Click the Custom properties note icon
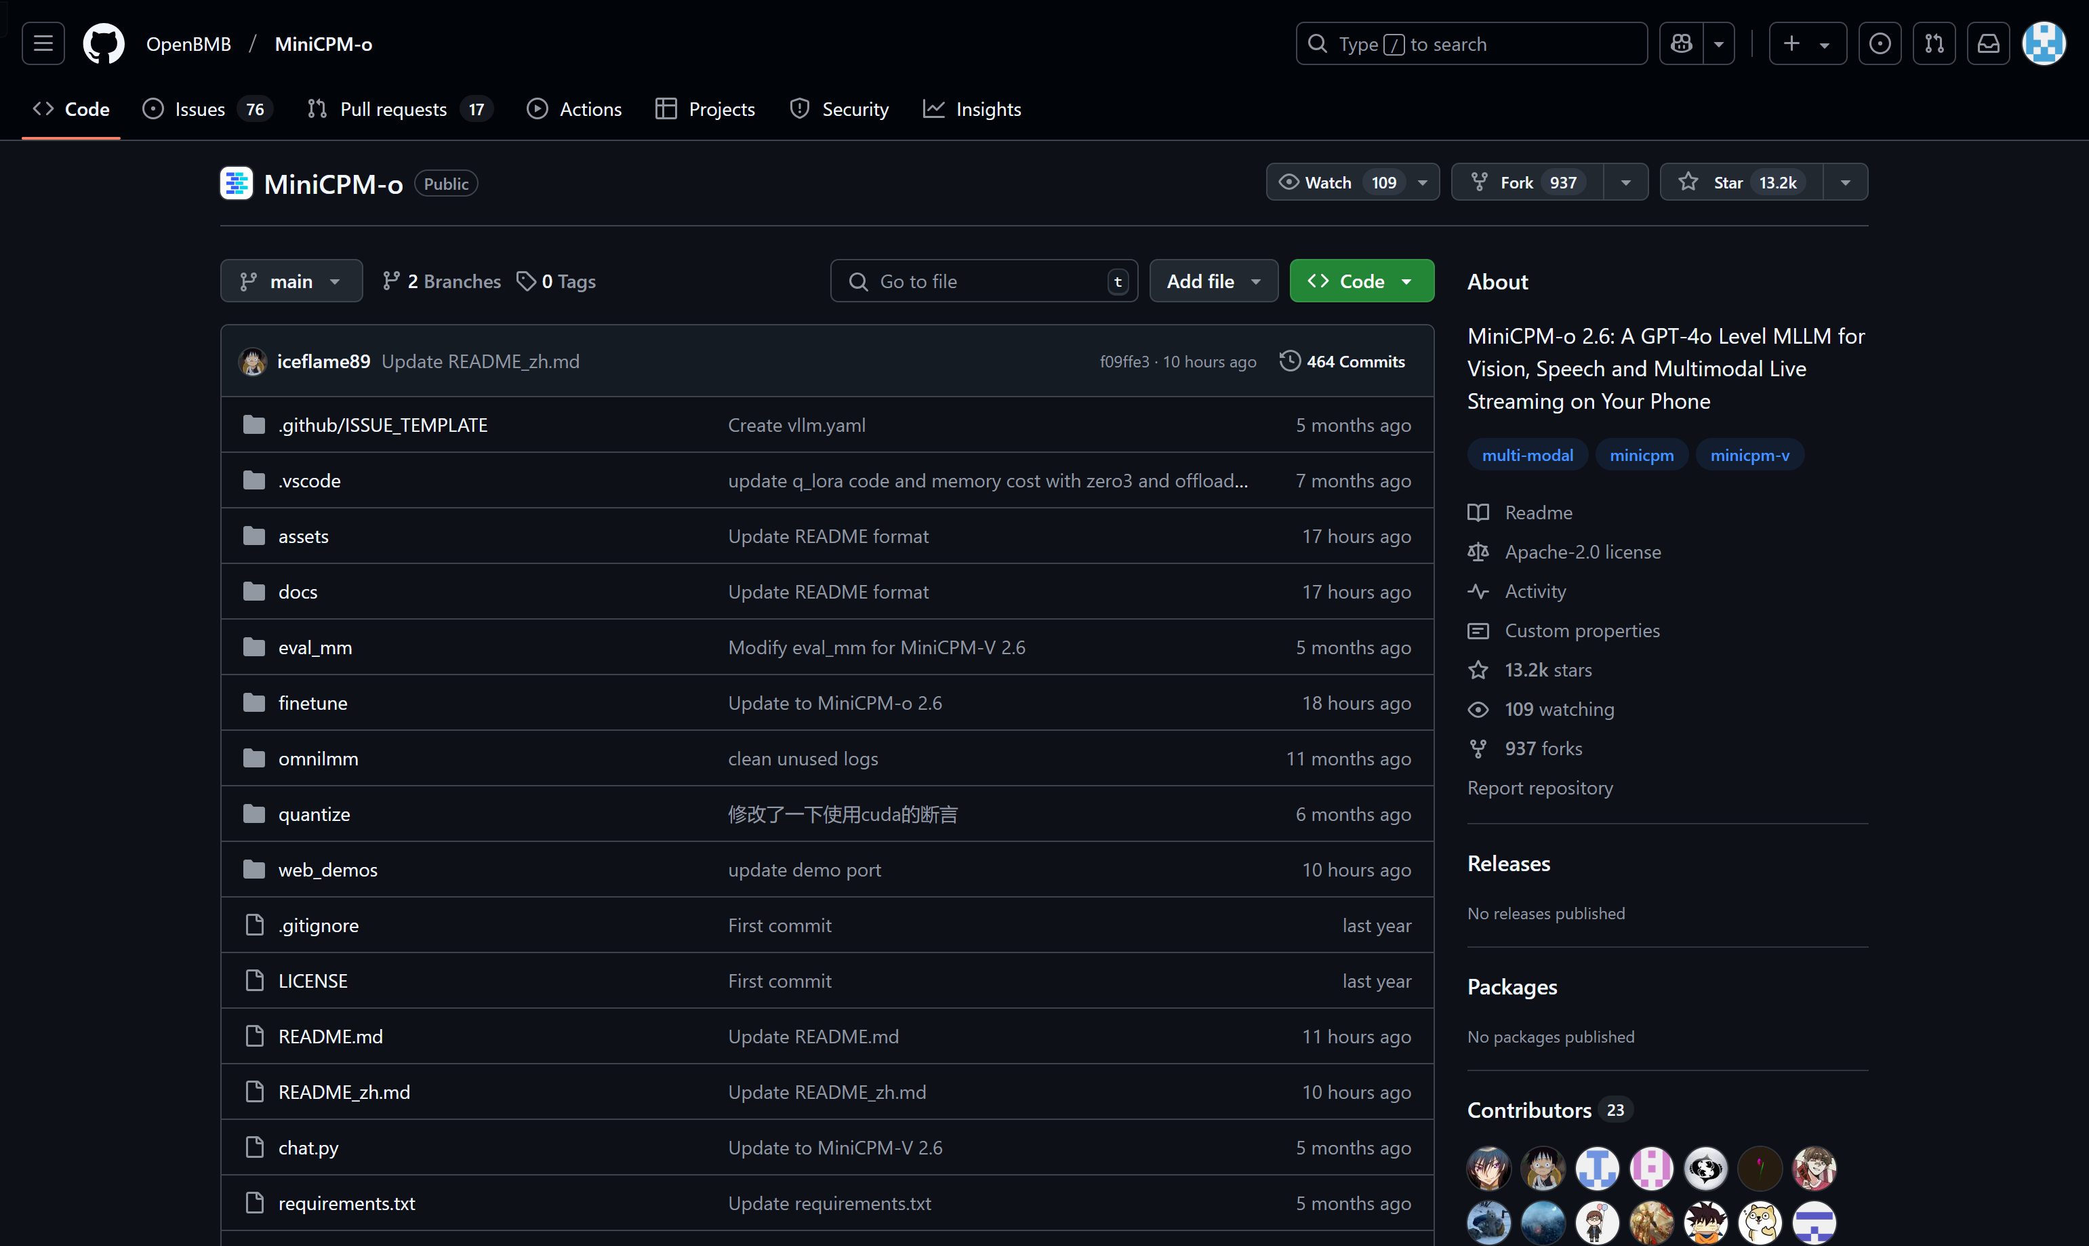2089x1246 pixels. tap(1478, 630)
